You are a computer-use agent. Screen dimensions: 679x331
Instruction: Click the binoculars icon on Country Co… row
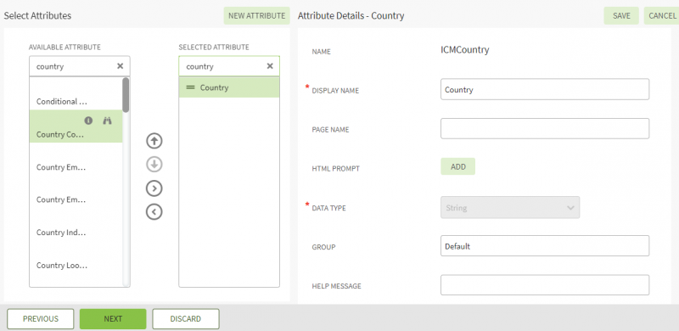[x=107, y=121]
